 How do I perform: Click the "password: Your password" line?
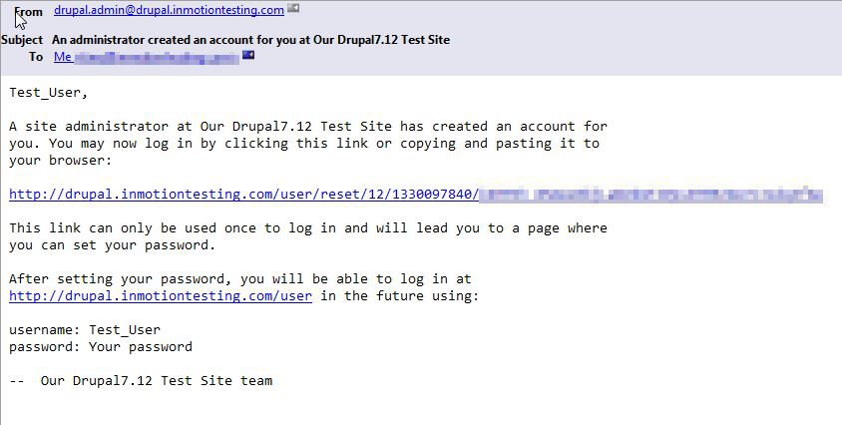tap(101, 346)
